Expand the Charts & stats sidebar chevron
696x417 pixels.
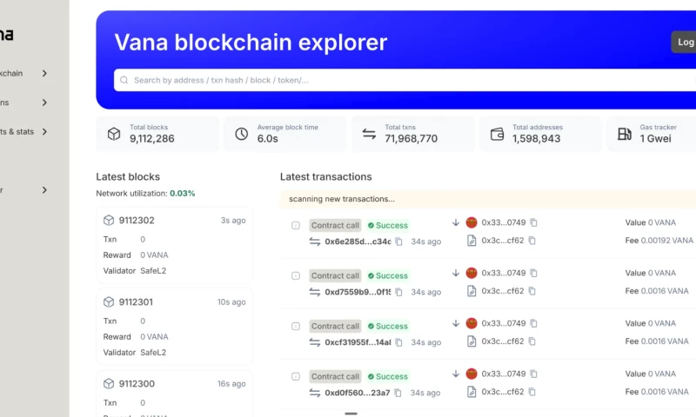pyautogui.click(x=44, y=131)
